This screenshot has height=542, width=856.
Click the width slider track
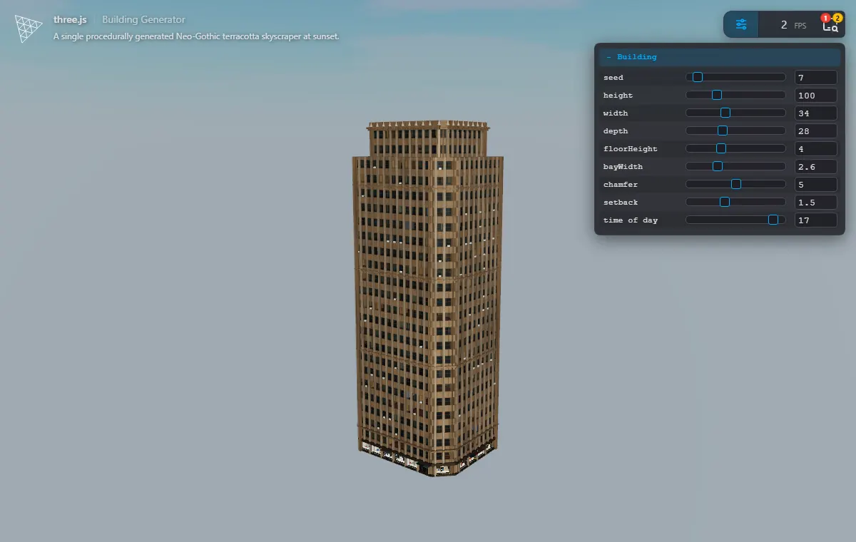click(x=735, y=113)
